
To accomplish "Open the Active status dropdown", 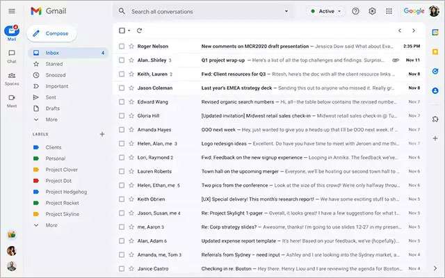I will click(x=325, y=11).
